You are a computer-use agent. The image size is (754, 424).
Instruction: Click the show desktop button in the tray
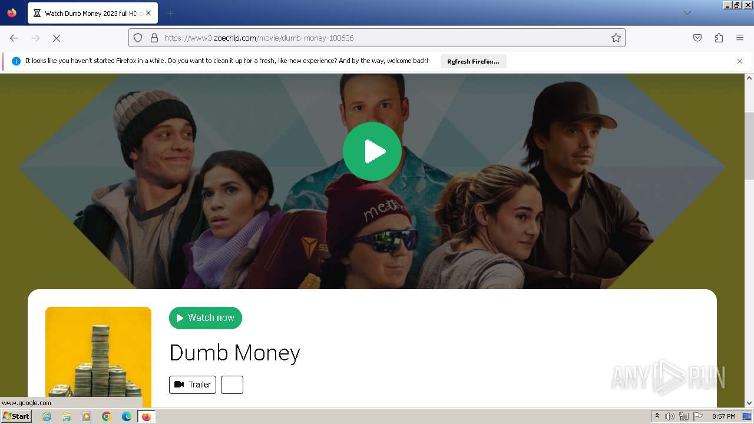(747, 416)
